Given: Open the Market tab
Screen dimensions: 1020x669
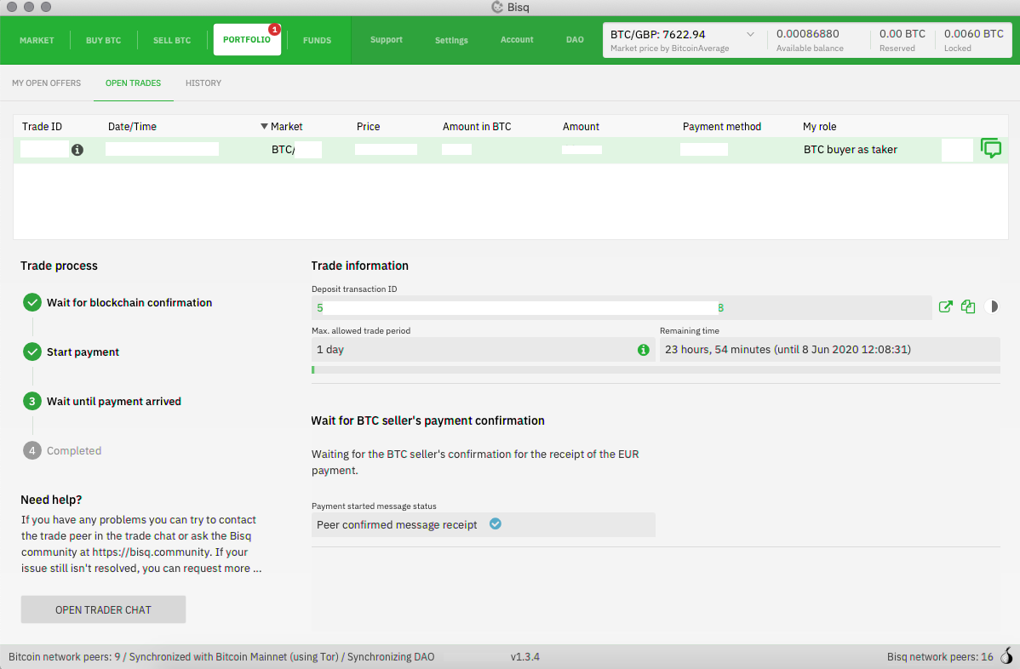Looking at the screenshot, I should (37, 40).
